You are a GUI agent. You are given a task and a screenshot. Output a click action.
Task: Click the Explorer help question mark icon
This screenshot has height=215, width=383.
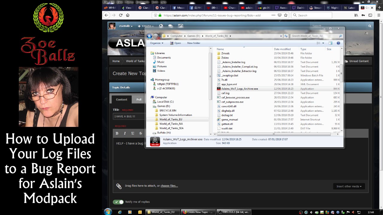338,43
